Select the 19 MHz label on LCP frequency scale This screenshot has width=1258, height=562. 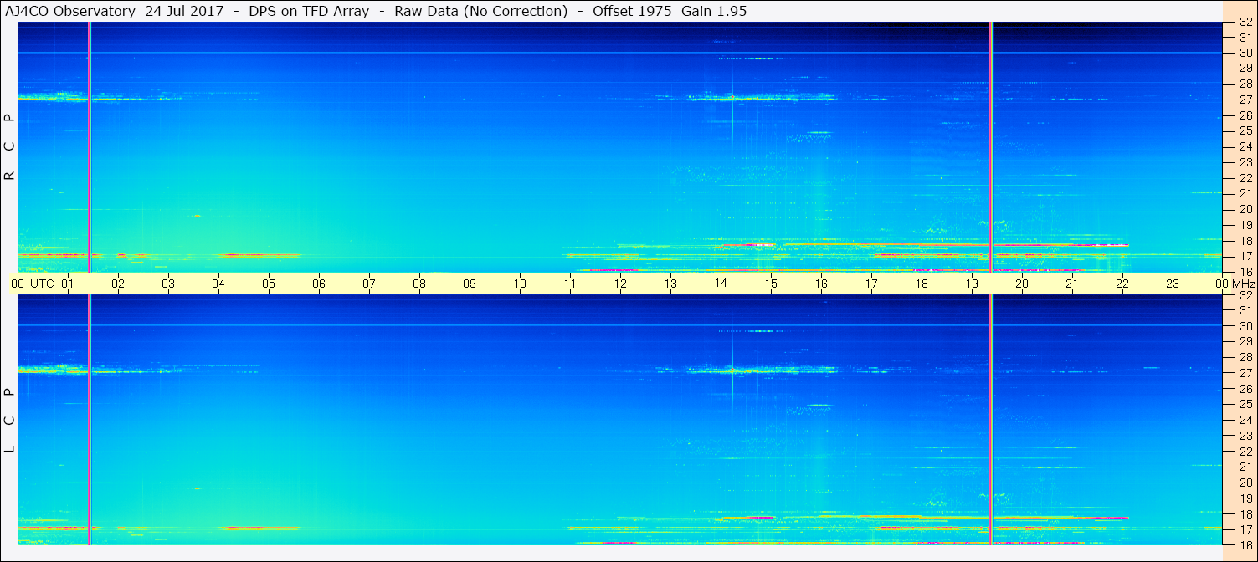coord(1245,498)
